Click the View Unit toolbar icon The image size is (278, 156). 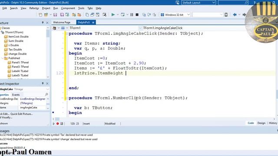[87, 15]
